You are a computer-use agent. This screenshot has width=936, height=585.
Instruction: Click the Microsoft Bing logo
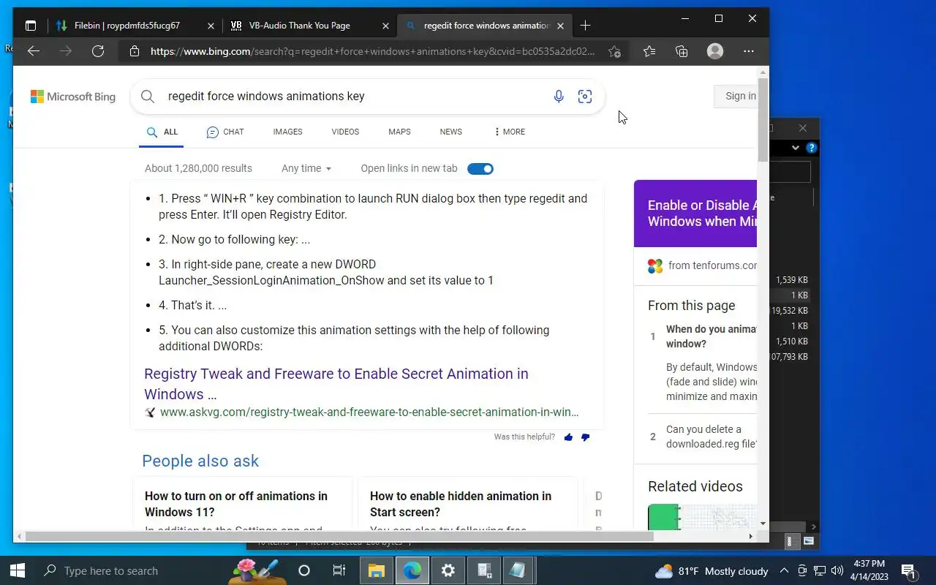[73, 97]
